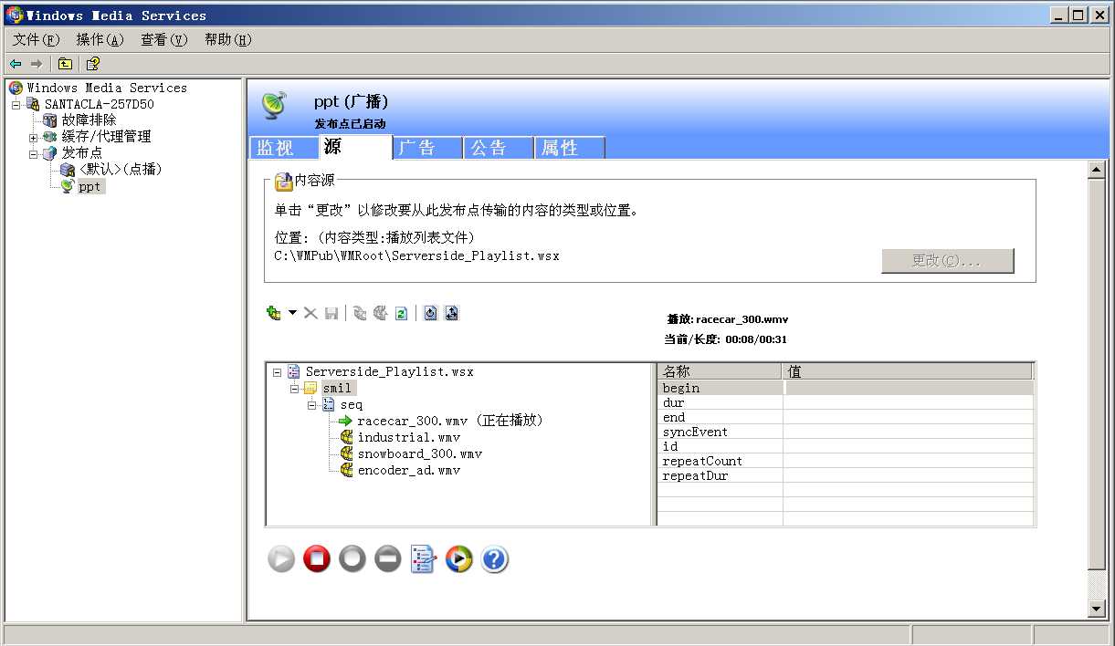Viewport: 1115px width, 646px height.
Task: Select snowboard_300.wmv in the playlist
Action: point(419,453)
